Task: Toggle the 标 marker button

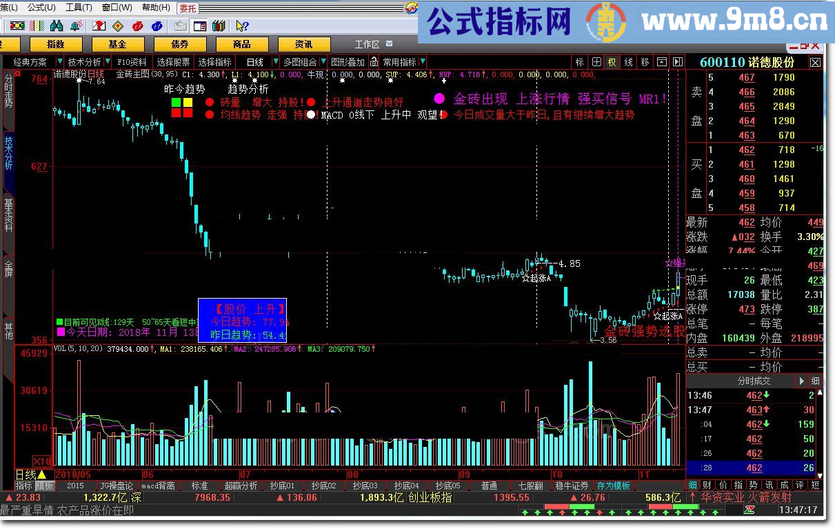Action: point(579,62)
